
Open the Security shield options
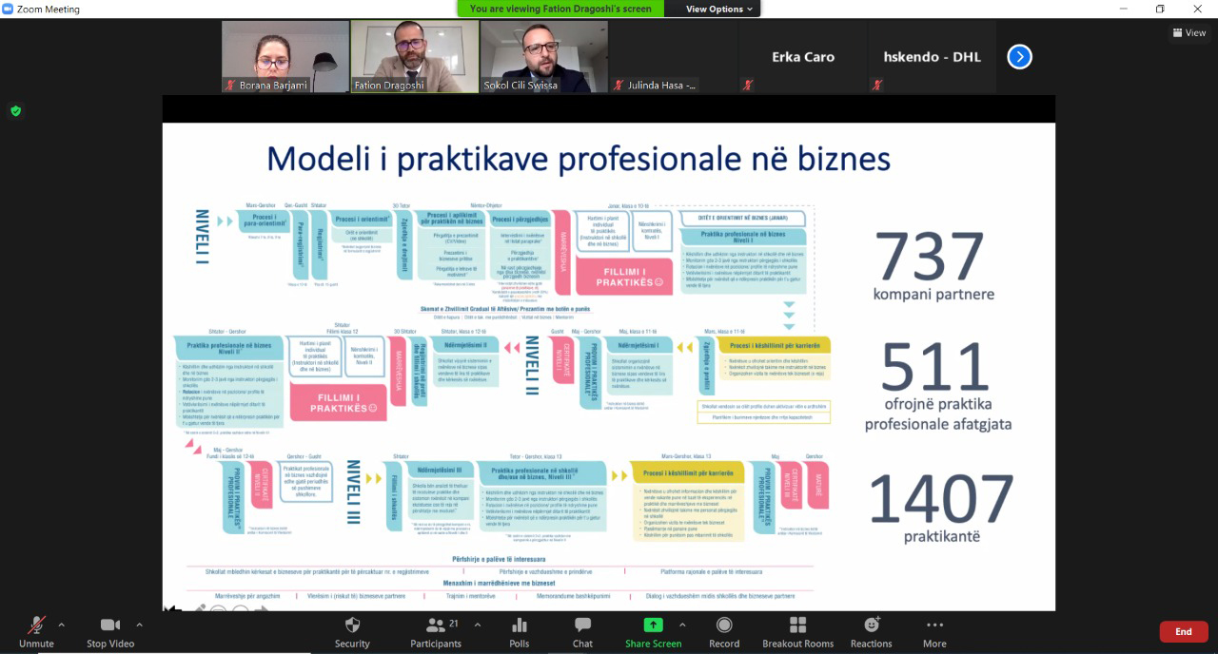pyautogui.click(x=352, y=625)
